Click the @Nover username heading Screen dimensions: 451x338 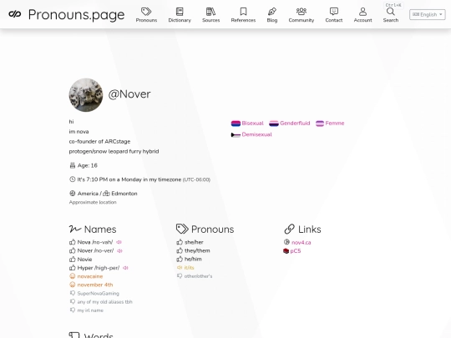(129, 94)
